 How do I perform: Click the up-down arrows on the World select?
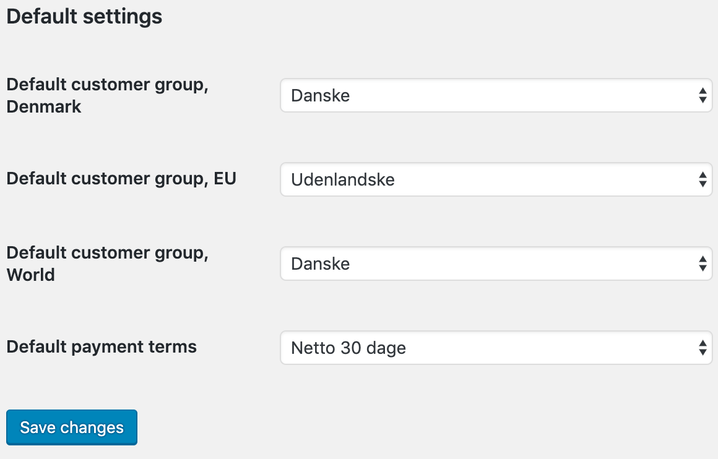point(703,264)
